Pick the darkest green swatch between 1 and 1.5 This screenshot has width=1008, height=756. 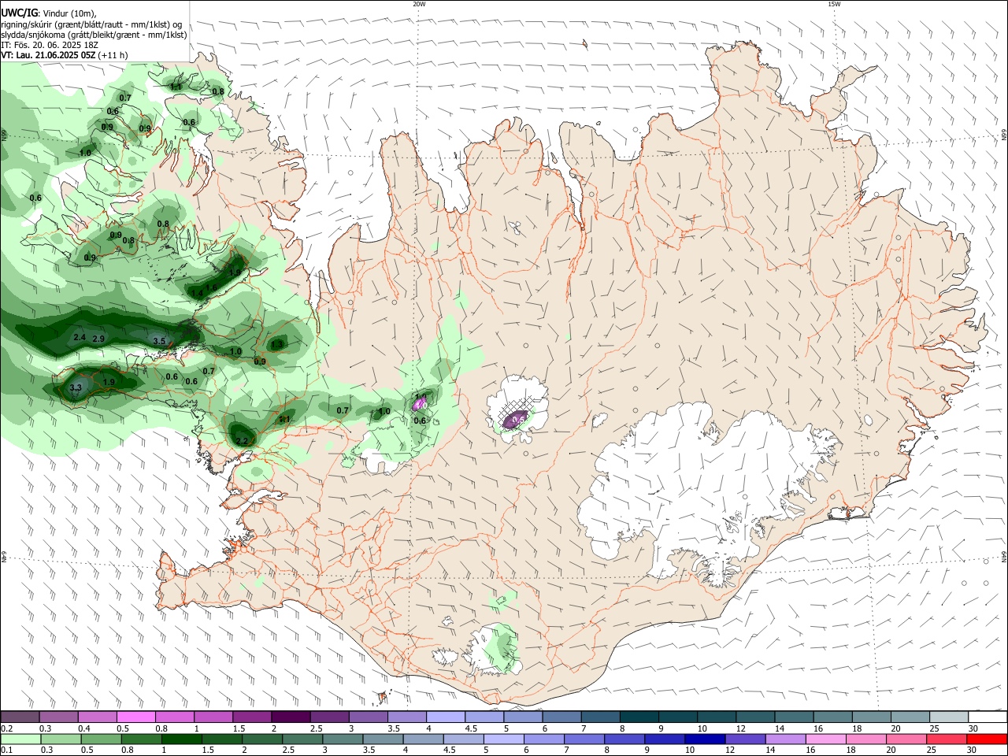pyautogui.click(x=181, y=739)
